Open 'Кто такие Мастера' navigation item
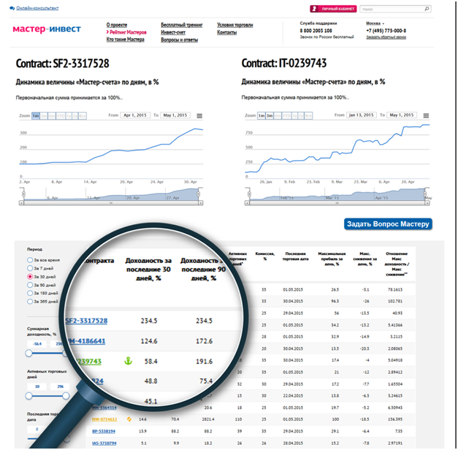 coord(126,39)
